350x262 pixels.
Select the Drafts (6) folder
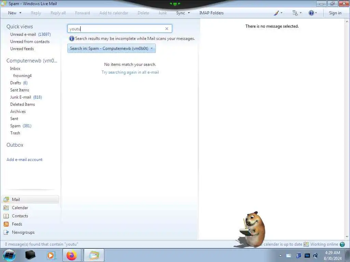pos(19,83)
